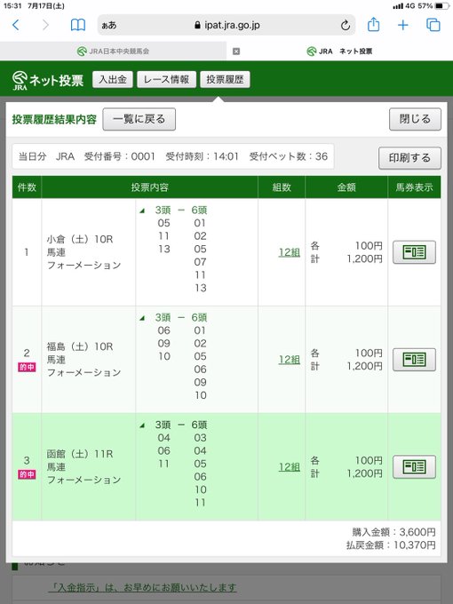Click the 閉じる button
This screenshot has width=453, height=604.
click(415, 119)
